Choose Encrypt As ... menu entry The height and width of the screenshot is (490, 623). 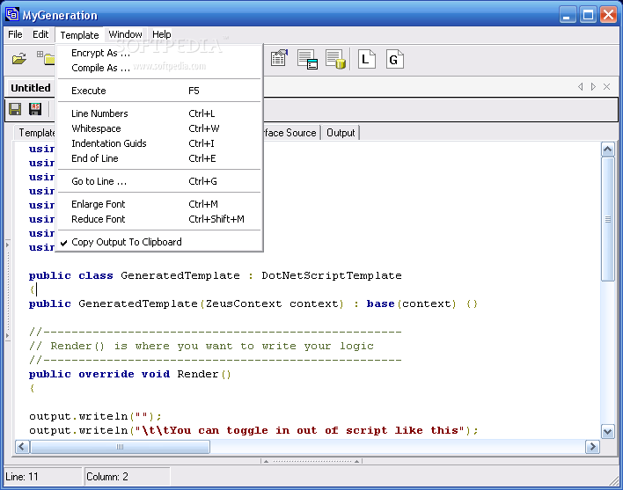click(159, 53)
